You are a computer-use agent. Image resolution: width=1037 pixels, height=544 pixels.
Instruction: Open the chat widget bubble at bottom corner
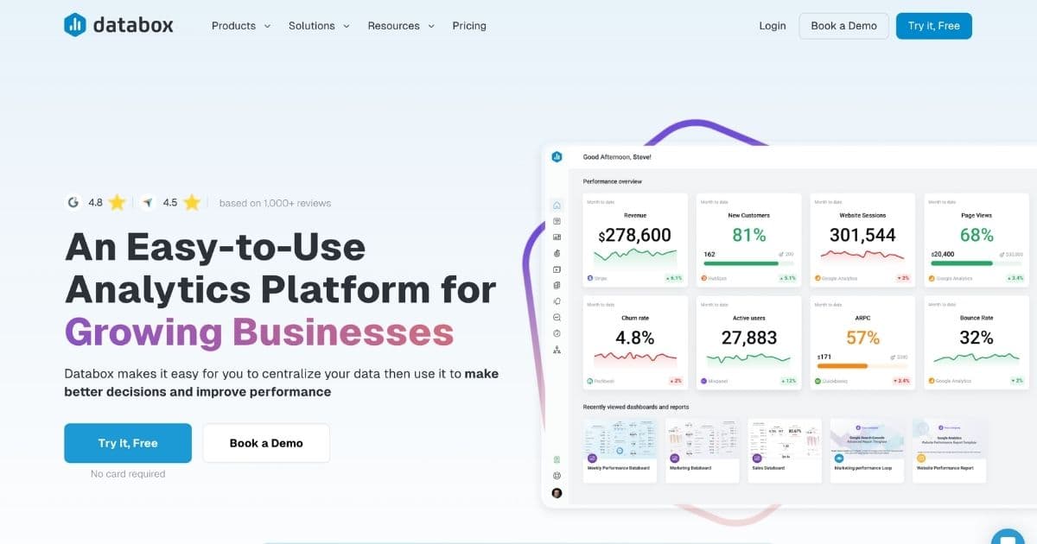pos(1008,537)
